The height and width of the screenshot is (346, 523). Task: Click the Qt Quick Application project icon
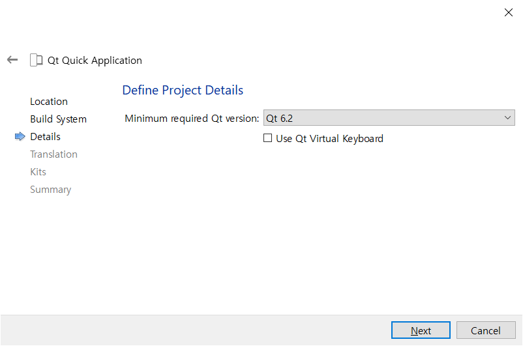pos(37,61)
